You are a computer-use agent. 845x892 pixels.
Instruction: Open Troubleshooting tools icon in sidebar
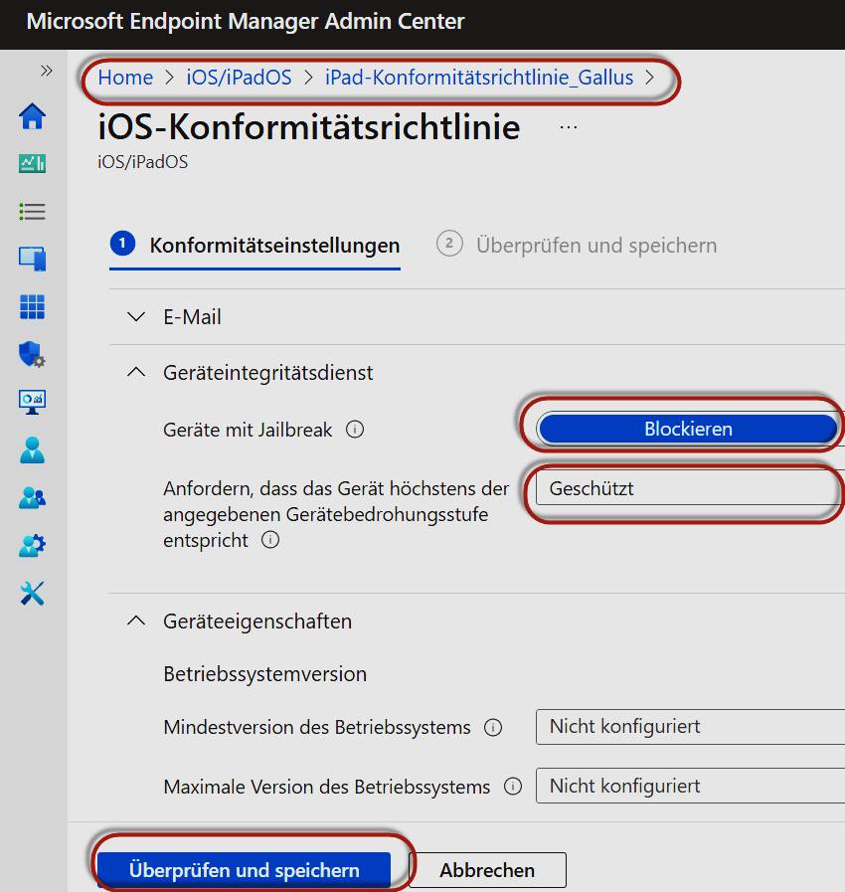click(x=33, y=594)
